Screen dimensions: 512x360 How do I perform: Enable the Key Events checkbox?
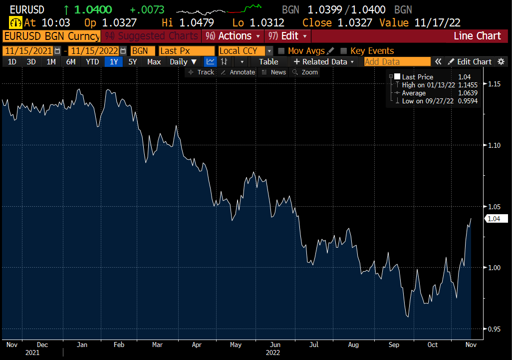343,50
